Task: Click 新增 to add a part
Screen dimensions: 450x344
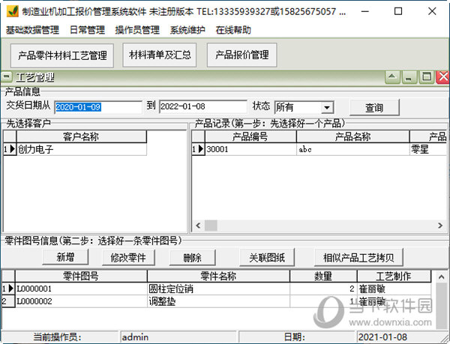Action: (65, 257)
